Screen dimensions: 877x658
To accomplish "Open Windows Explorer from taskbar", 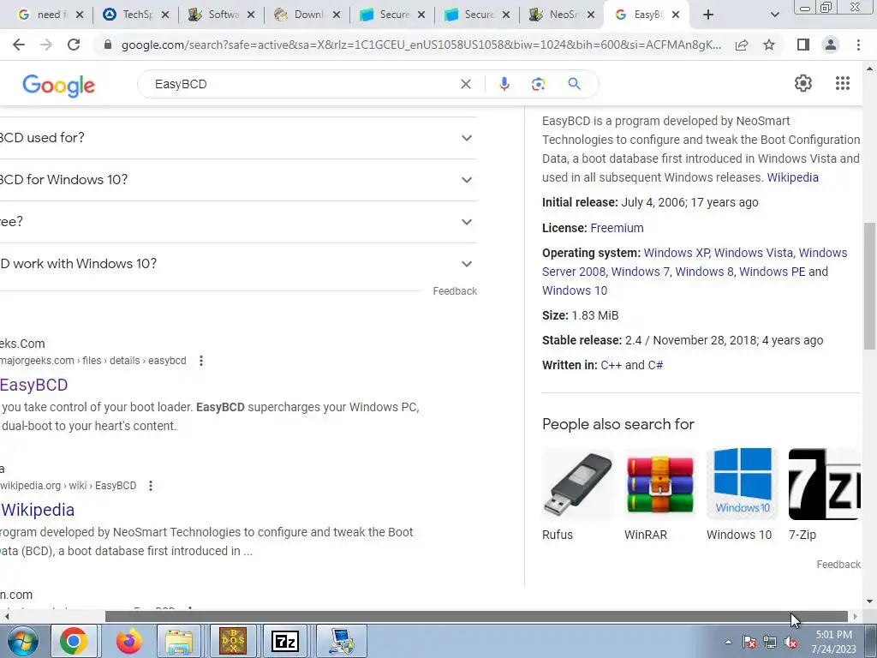I will (x=178, y=641).
